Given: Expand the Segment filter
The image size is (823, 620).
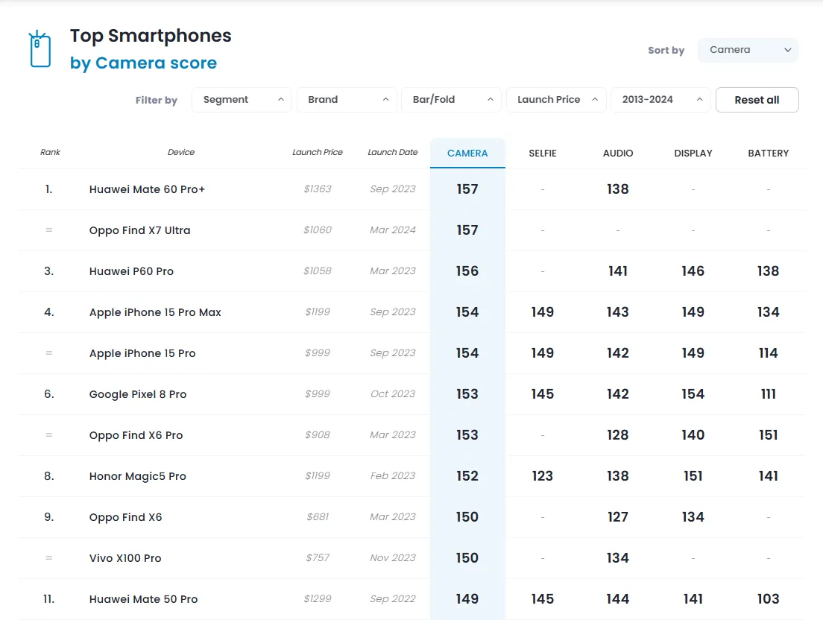Looking at the screenshot, I should pos(242,100).
